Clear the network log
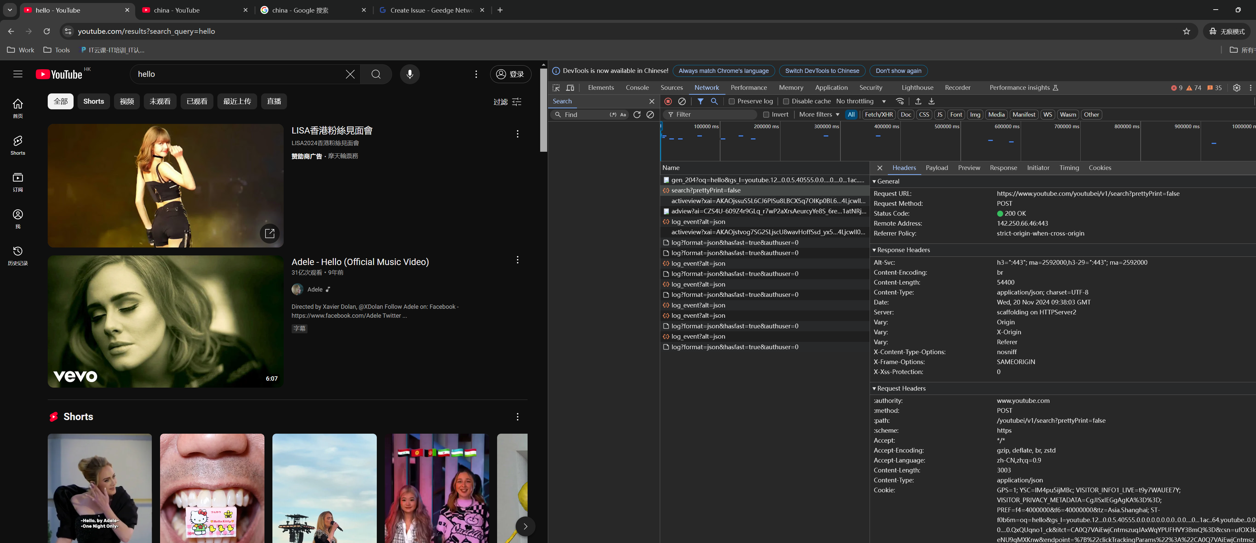This screenshot has width=1256, height=543. pos(682,101)
